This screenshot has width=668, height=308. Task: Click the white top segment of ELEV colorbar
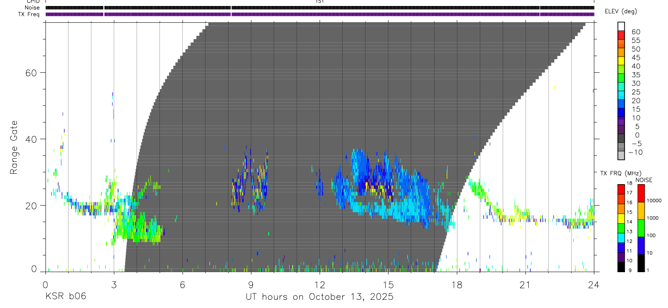(x=621, y=26)
